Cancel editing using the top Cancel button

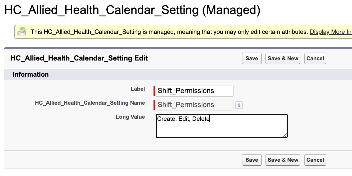tap(315, 58)
